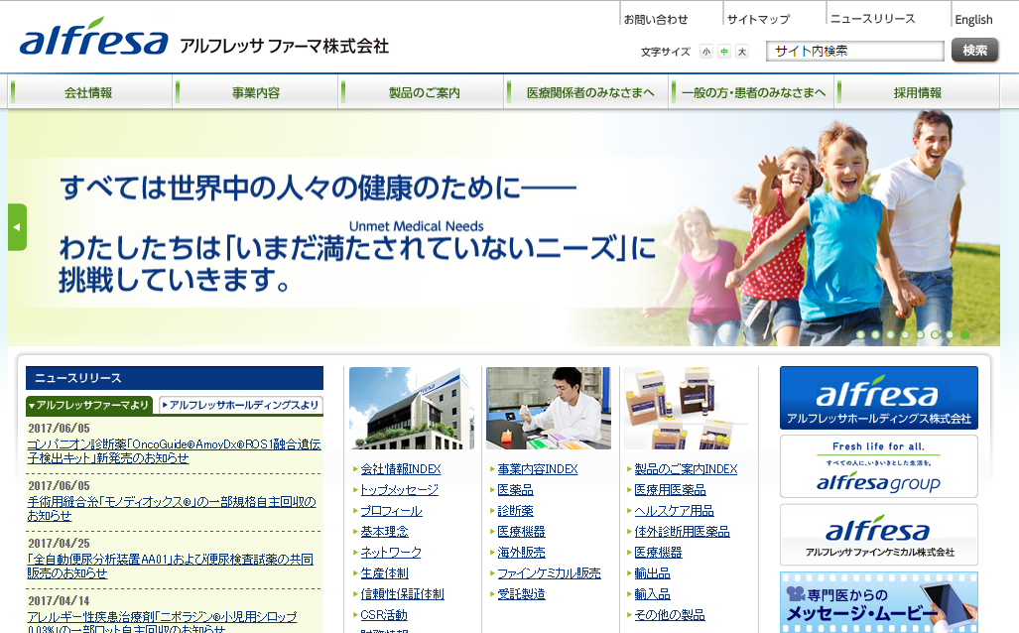Open 医療用医薬品 link

coord(670,490)
